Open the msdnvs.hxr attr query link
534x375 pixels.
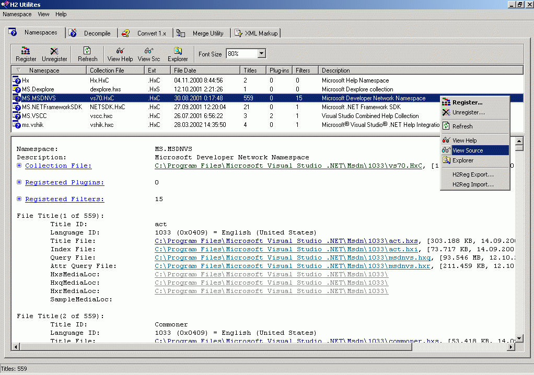293,266
